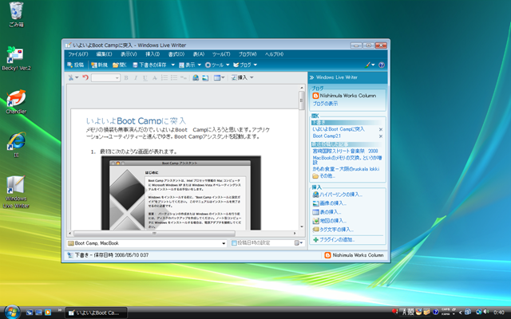Click the 投稿日時の設定 date field
This screenshot has height=319, width=511.
(x=262, y=242)
